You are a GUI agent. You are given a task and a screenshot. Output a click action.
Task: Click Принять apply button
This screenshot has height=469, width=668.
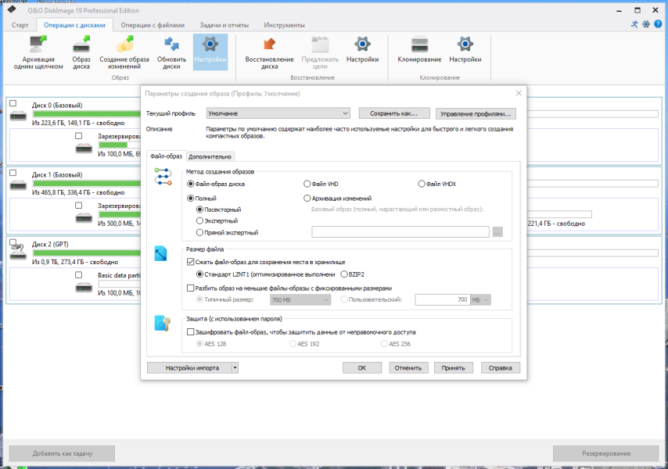click(454, 368)
